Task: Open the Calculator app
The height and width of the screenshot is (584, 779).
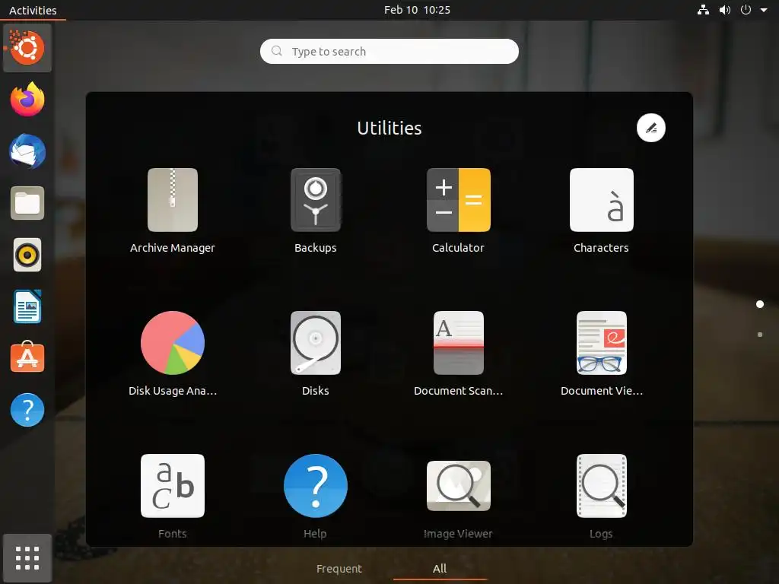Action: [459, 200]
